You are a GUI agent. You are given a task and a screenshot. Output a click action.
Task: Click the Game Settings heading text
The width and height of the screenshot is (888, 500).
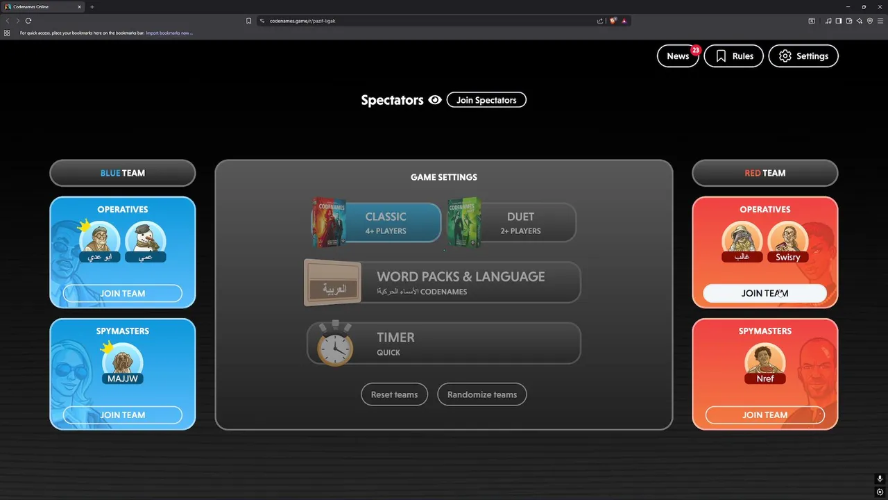click(x=444, y=177)
